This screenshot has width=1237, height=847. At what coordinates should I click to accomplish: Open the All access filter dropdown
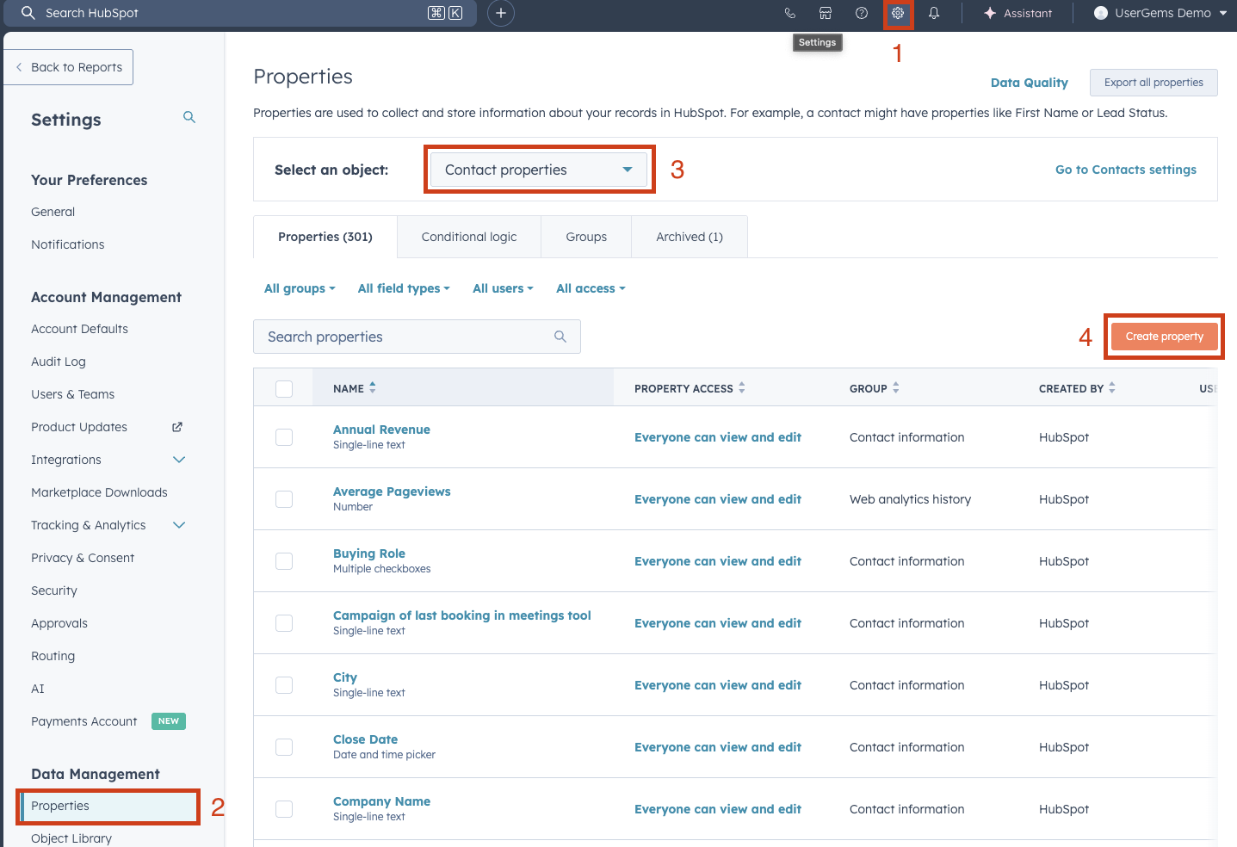(591, 288)
